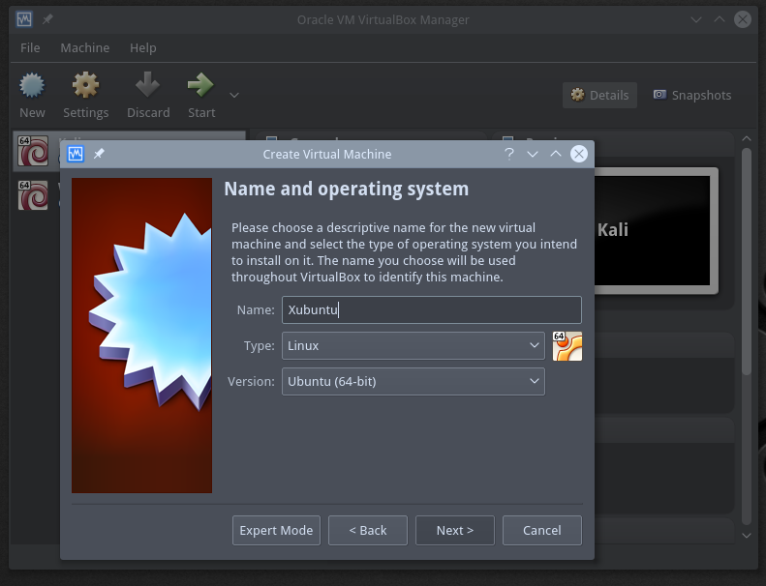
Task: Click the details panel vertical scrollbar
Action: 746,261
